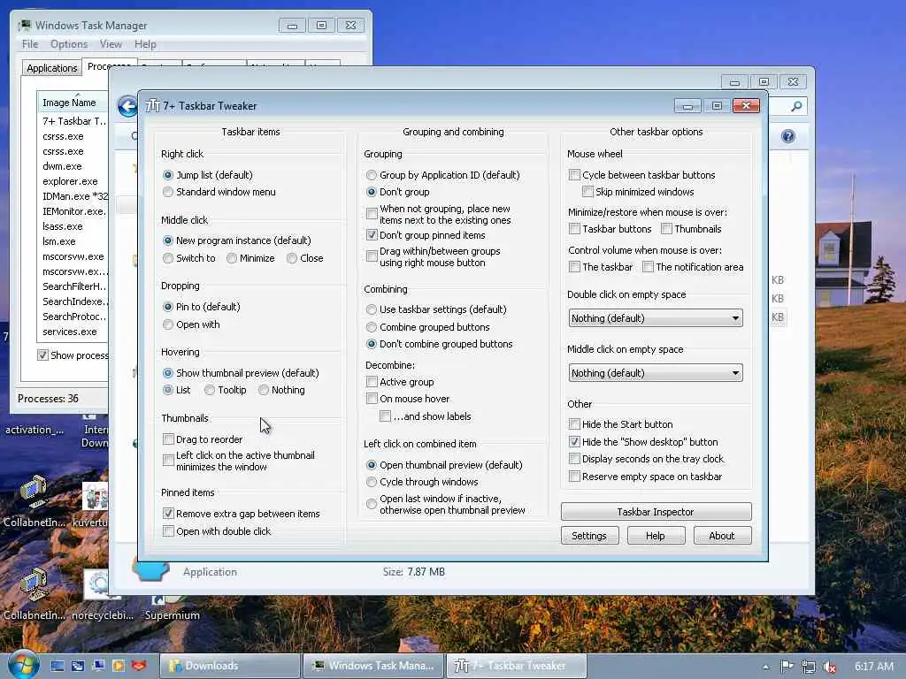Click the Settings button
906x679 pixels.
(x=589, y=536)
